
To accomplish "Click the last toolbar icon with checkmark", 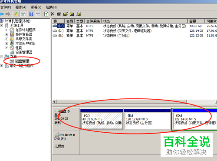I will pyautogui.click(x=79, y=14).
